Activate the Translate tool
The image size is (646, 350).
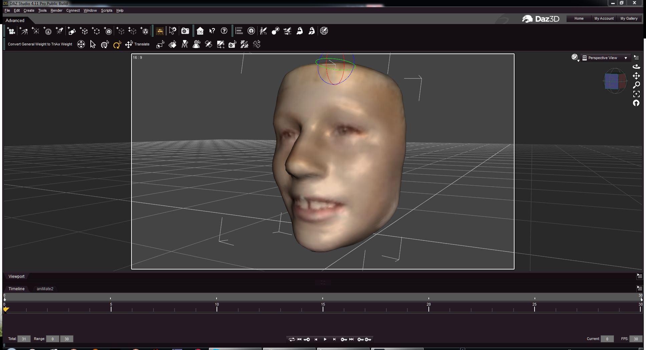(x=129, y=44)
